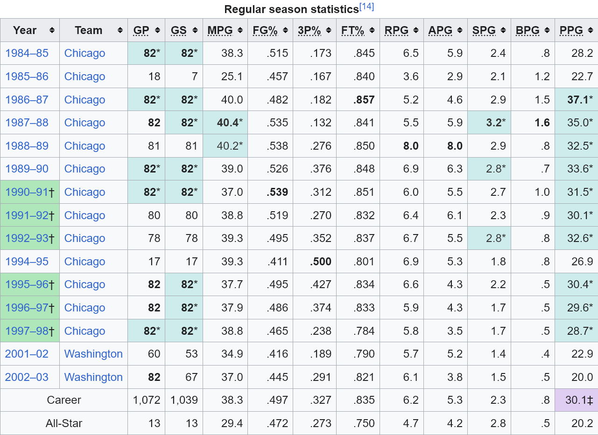Click FG% column sort icon
The width and height of the screenshot is (598, 435).
[285, 30]
